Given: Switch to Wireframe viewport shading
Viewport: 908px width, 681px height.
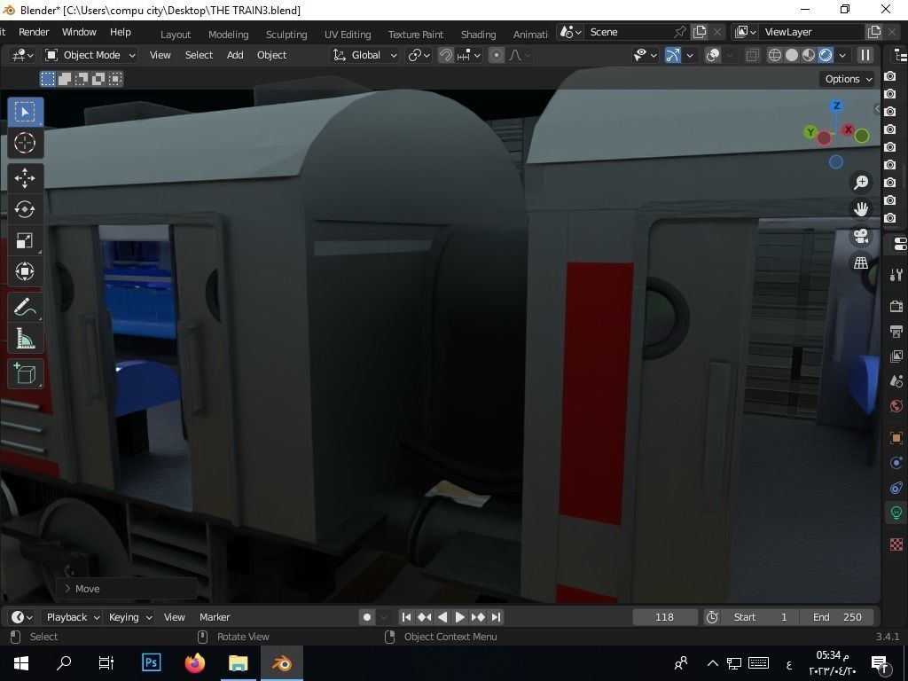Looking at the screenshot, I should (775, 55).
